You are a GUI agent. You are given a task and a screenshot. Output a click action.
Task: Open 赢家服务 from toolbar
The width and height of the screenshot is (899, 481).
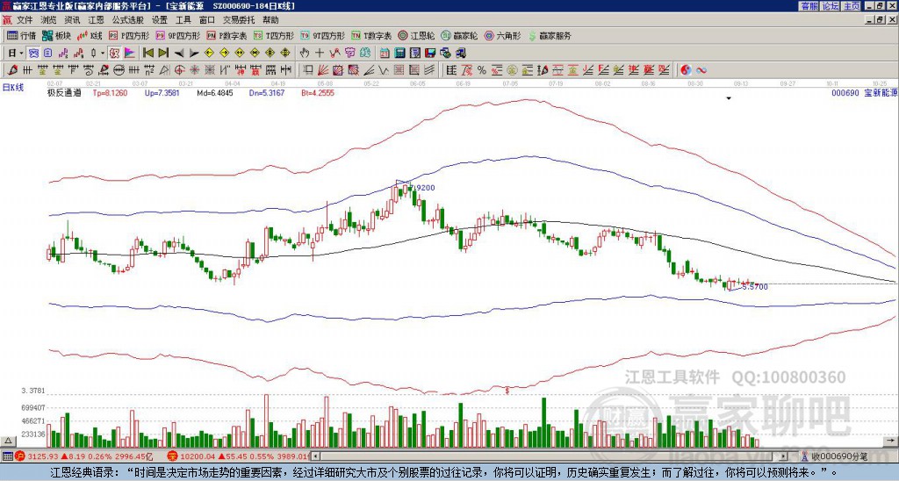(550, 35)
